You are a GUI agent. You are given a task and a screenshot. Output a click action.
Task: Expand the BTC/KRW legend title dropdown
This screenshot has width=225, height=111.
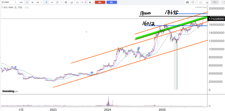[x=23, y=7]
